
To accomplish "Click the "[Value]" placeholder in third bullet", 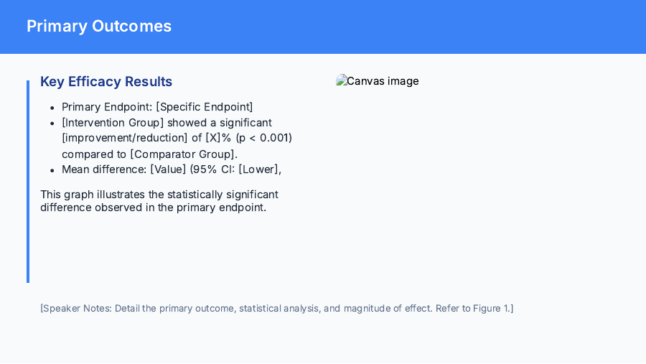I will (x=168, y=169).
